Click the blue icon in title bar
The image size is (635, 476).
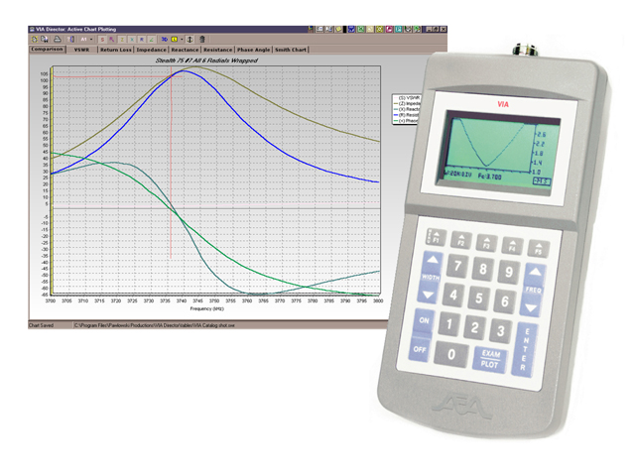[351, 29]
